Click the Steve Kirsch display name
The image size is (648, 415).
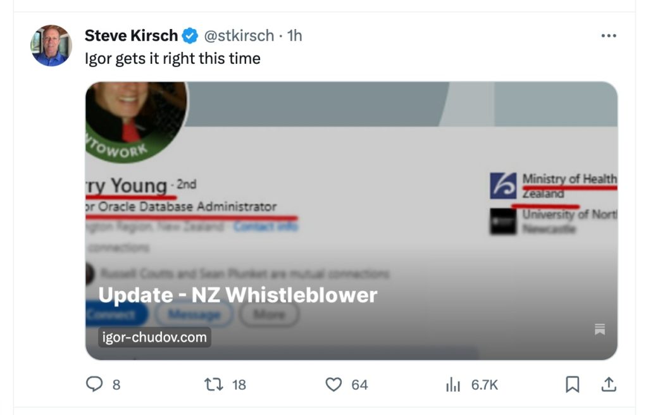[131, 36]
